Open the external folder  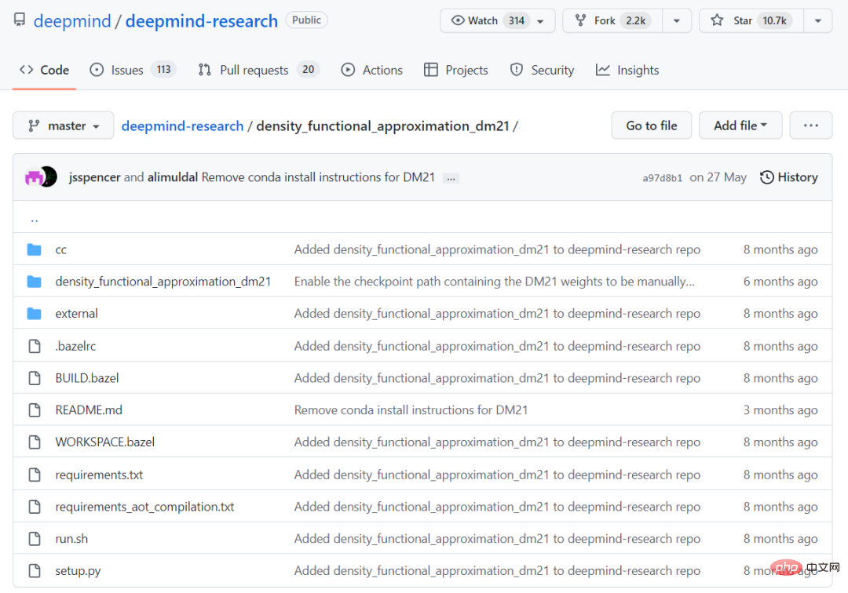(x=76, y=313)
